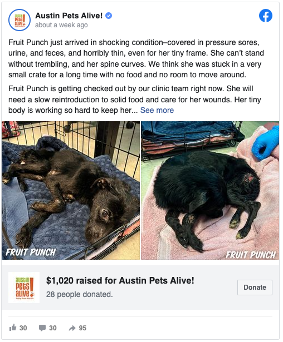Click the share count 95
The height and width of the screenshot is (342, 283).
point(82,328)
